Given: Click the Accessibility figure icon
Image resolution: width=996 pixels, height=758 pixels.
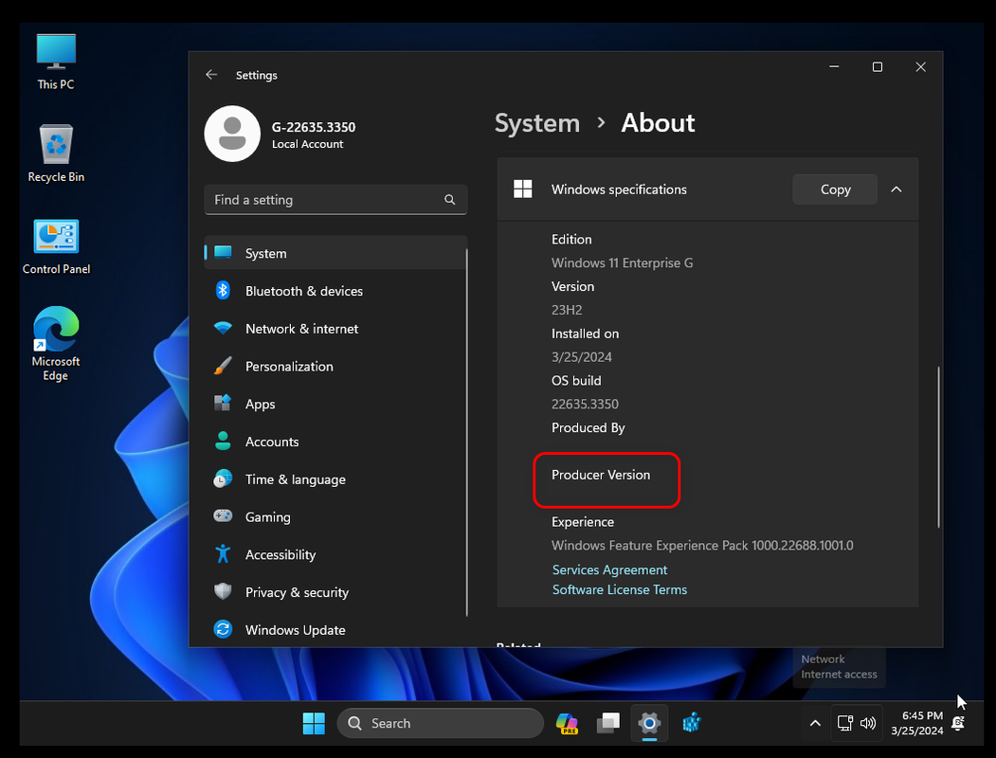Looking at the screenshot, I should (x=223, y=554).
